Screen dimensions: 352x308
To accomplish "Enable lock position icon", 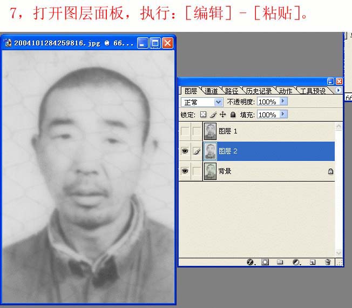I will coord(222,115).
